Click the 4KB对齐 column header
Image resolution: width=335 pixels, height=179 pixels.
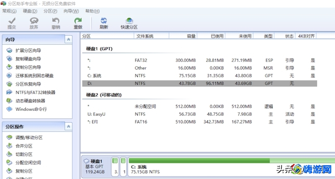[x=306, y=36]
